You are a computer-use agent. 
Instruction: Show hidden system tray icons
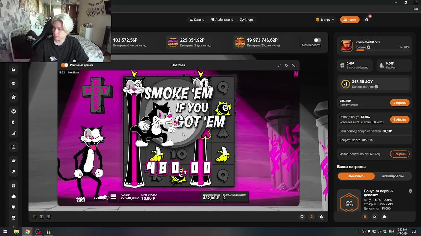(359, 232)
